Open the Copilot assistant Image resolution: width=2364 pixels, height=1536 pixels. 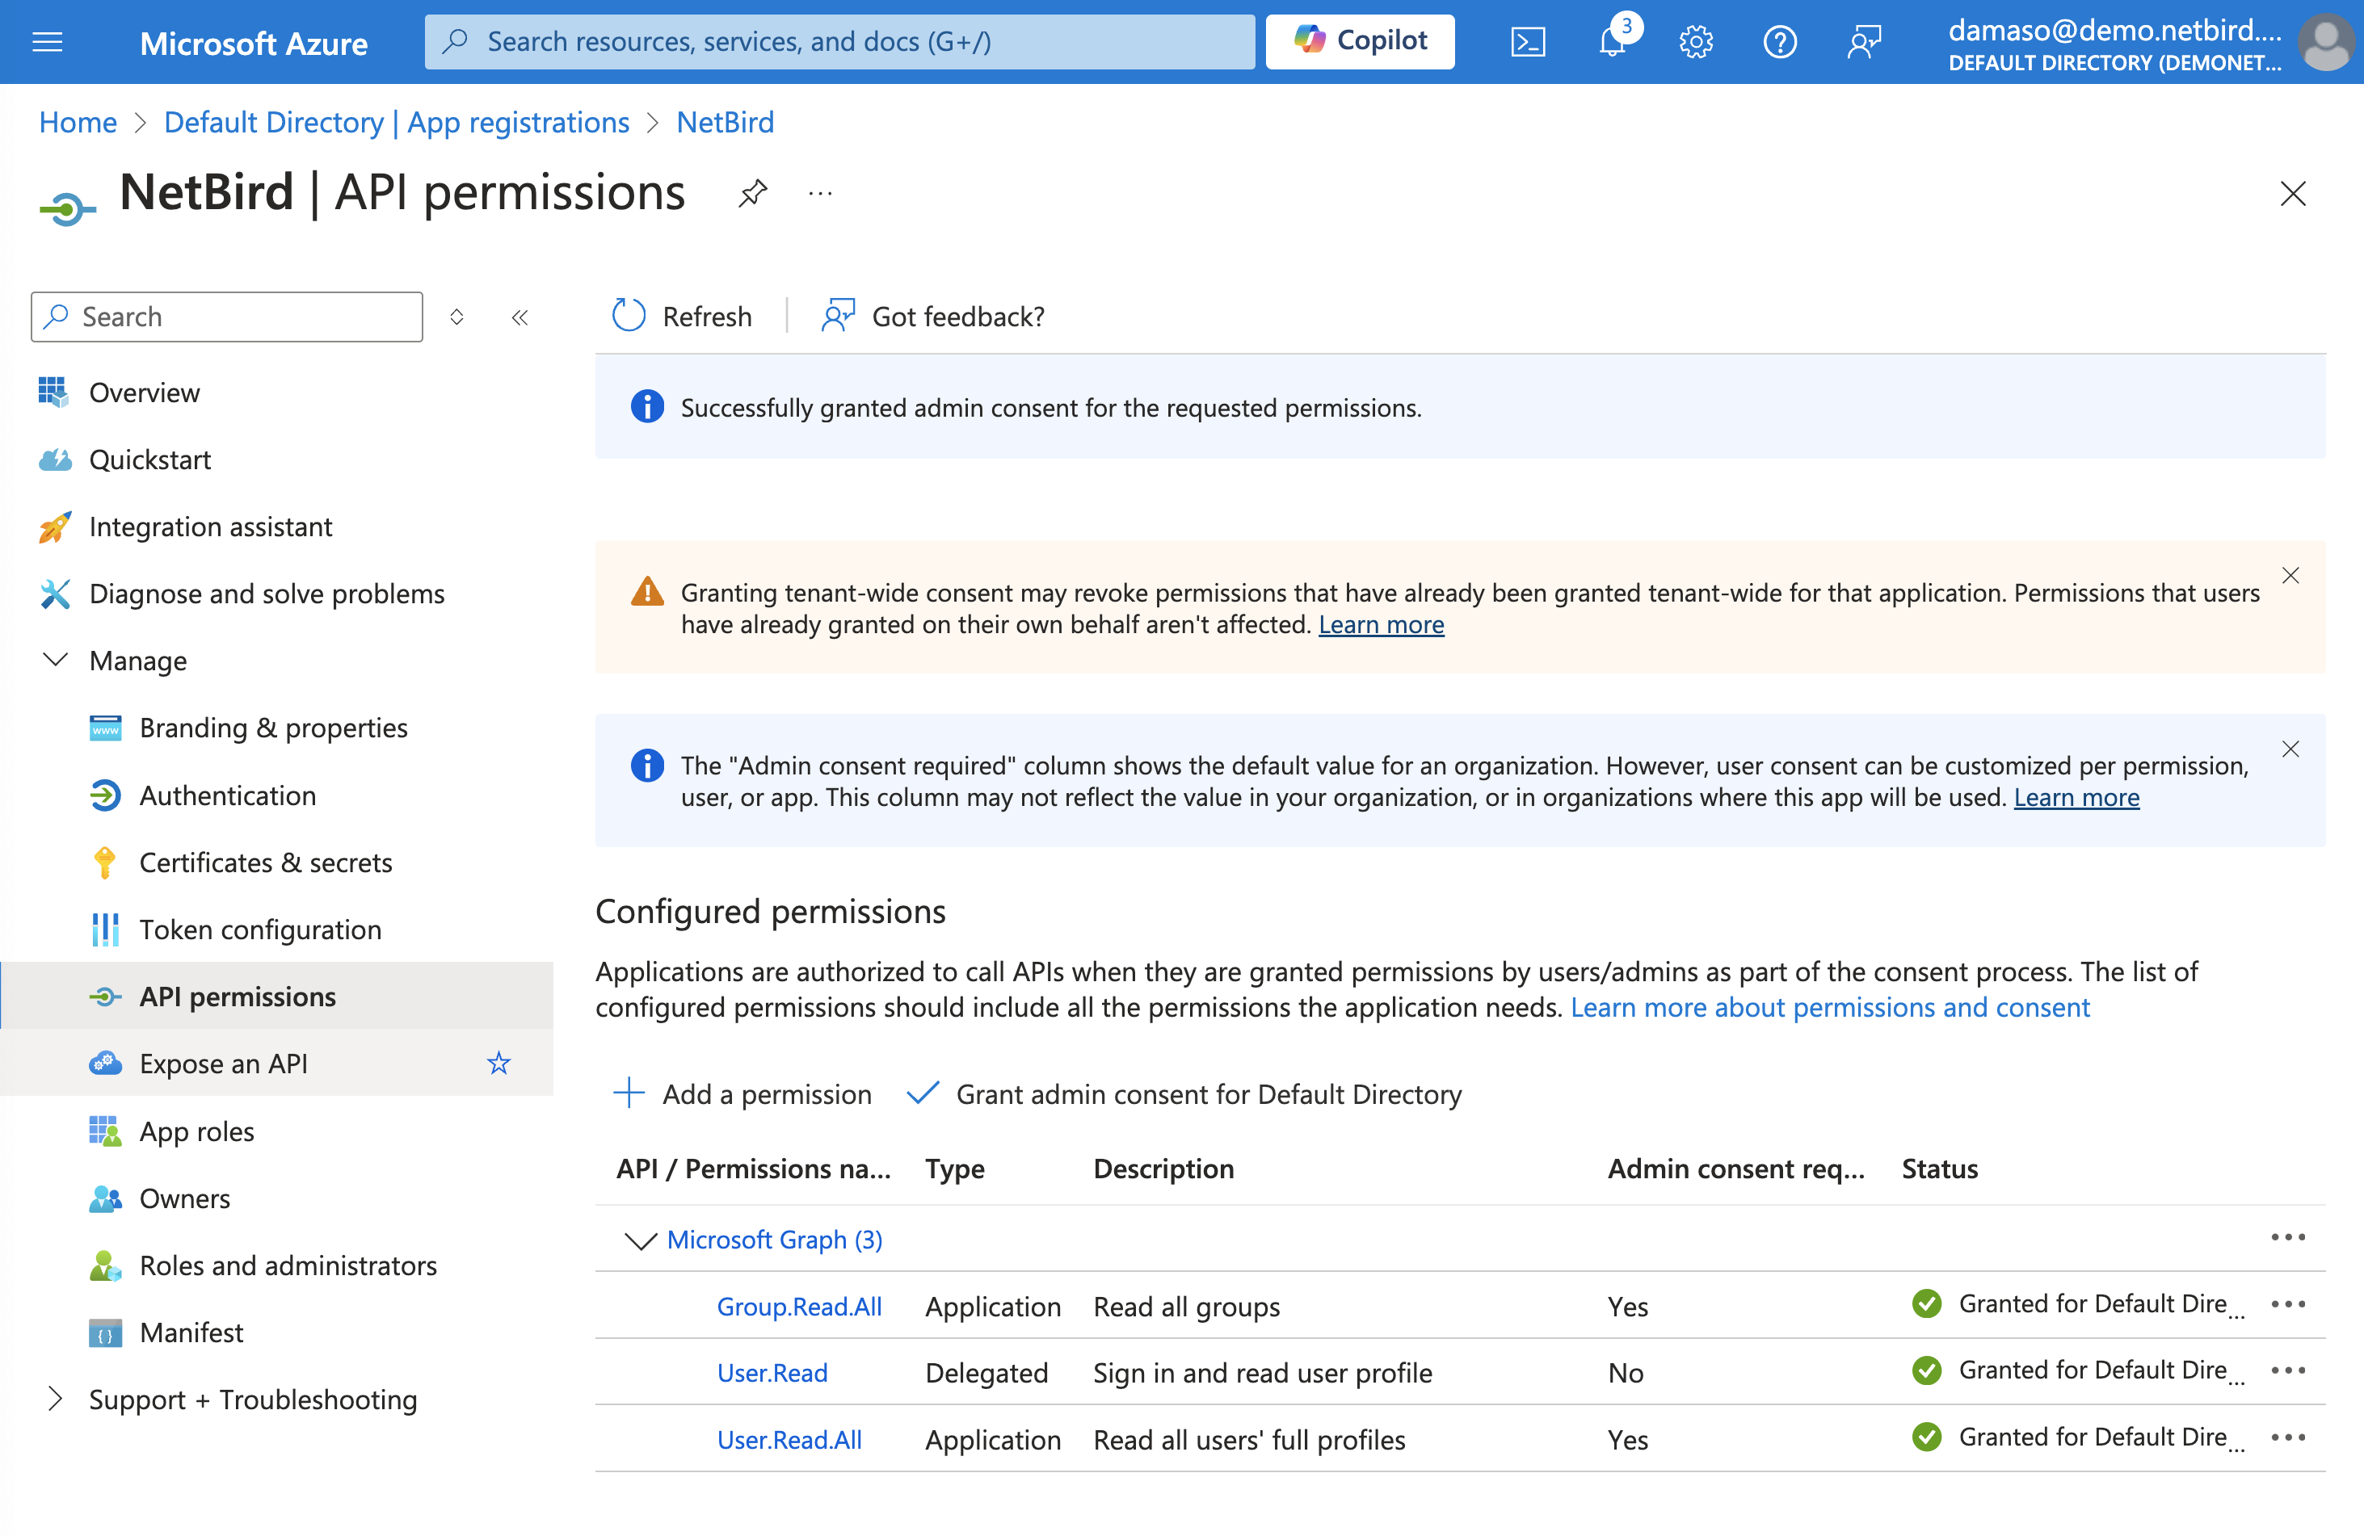pos(1359,40)
